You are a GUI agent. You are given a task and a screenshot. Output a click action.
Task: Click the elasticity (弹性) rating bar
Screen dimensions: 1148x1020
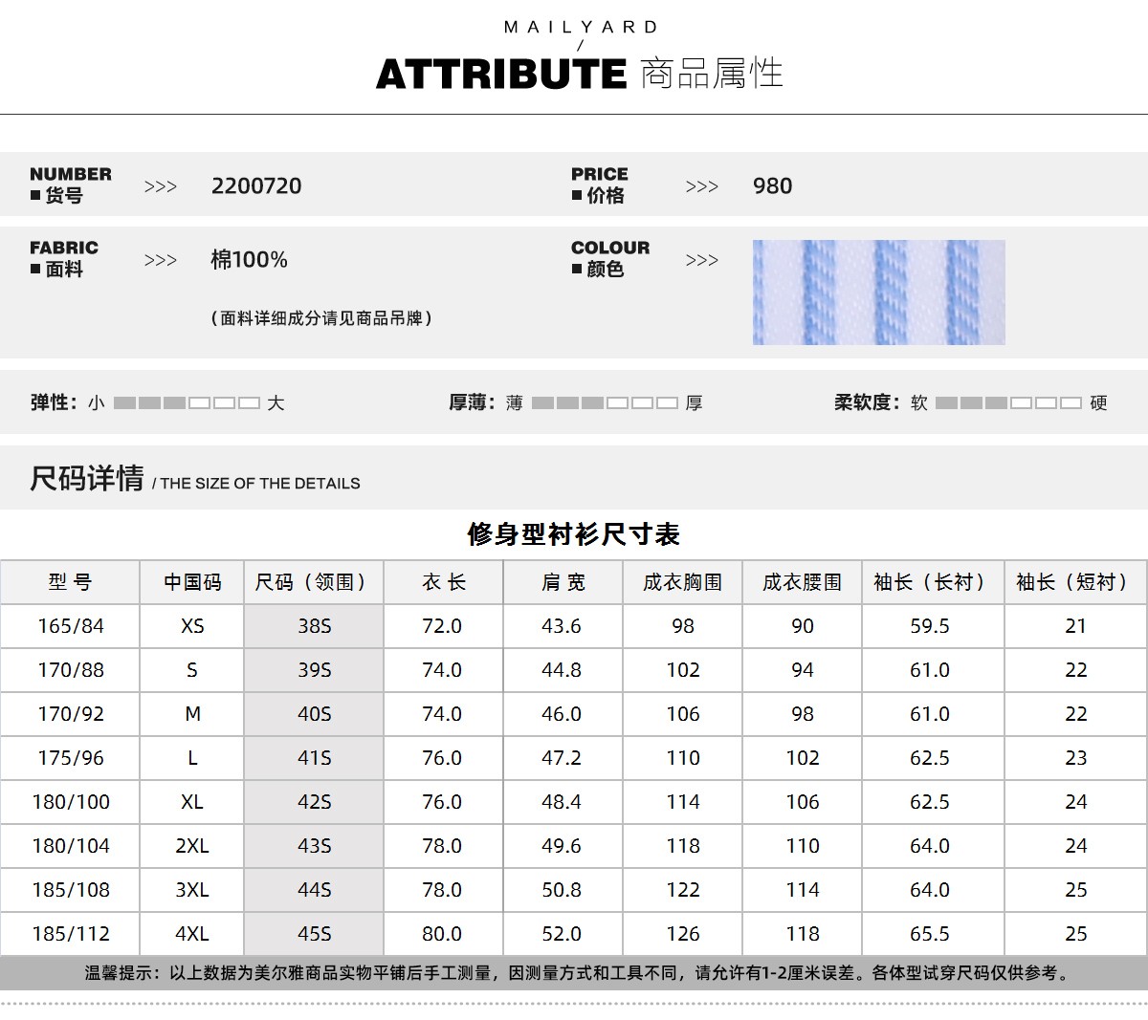187,403
